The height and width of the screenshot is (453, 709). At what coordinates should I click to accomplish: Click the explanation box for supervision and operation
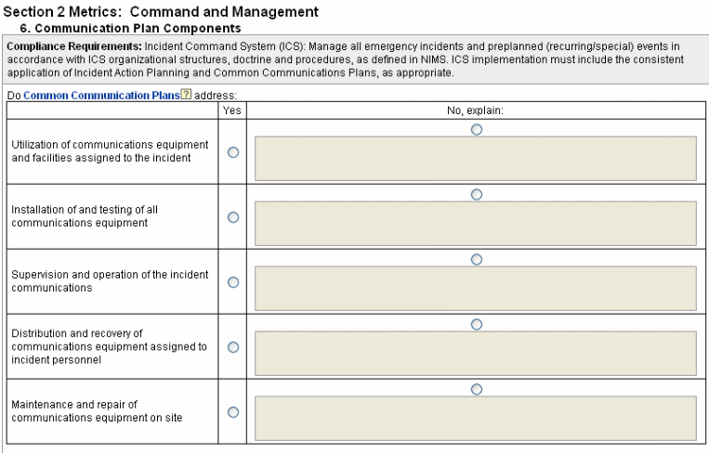coord(476,289)
